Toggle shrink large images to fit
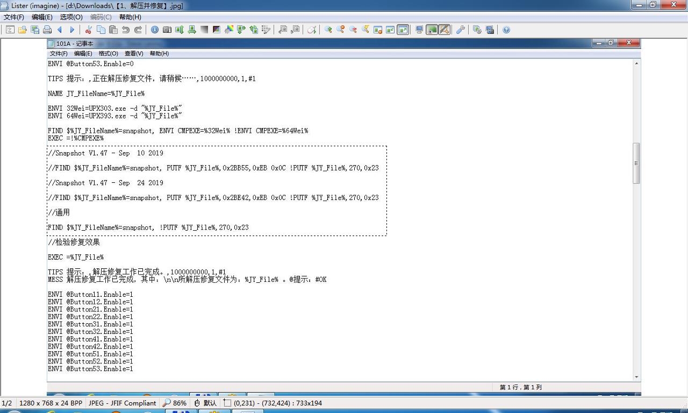The width and height of the screenshot is (688, 413). (390, 30)
